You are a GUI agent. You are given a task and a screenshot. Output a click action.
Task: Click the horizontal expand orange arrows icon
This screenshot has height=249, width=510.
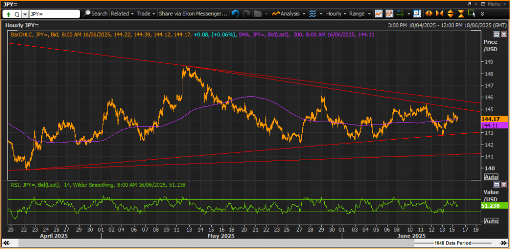(429, 13)
